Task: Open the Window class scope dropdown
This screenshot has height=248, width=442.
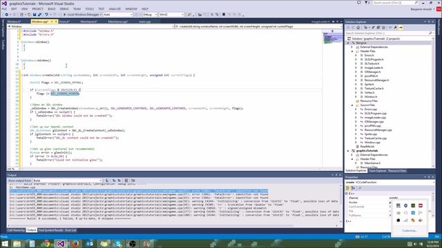Action: pyautogui.click(x=90, y=26)
